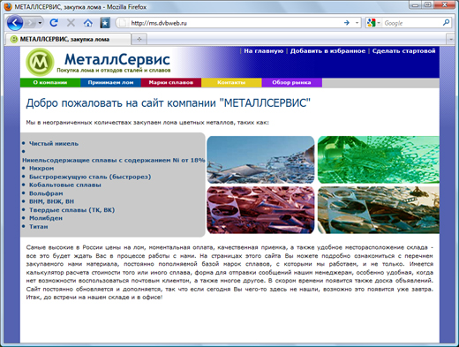The width and height of the screenshot is (459, 347).
Task: Click the Кобальтовые сплавы link
Action: click(x=65, y=185)
